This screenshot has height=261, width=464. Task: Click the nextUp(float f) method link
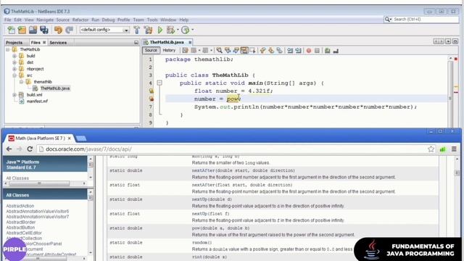211,214
